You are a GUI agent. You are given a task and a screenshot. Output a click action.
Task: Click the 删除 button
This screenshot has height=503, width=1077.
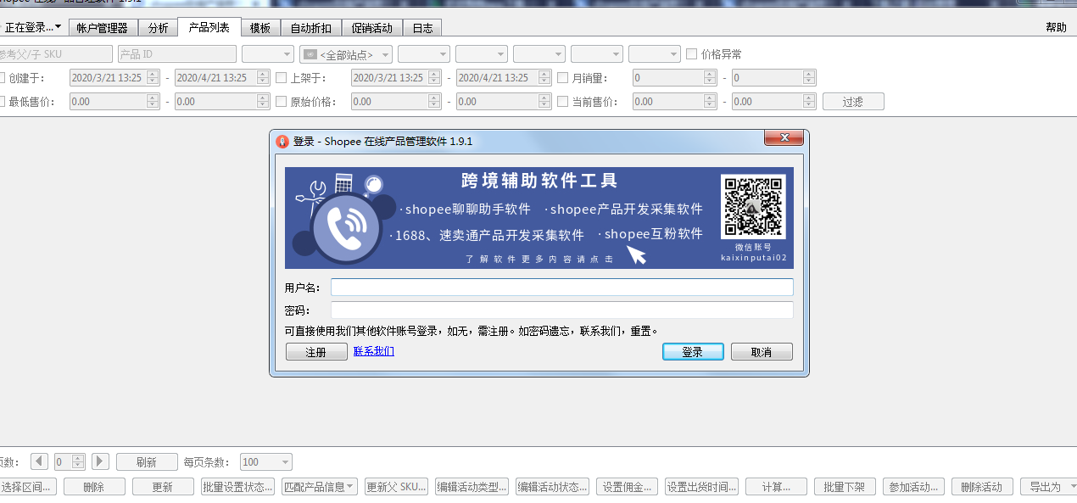pos(94,487)
